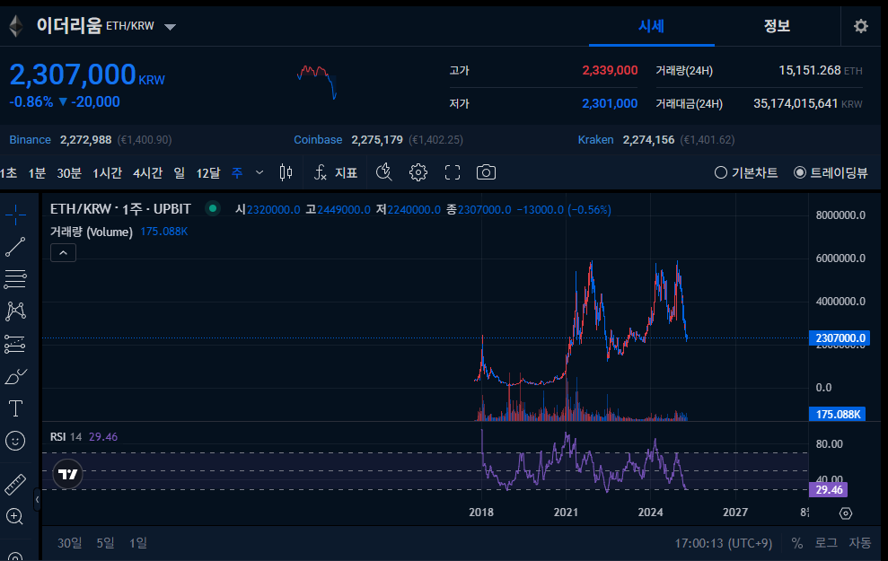Open the 지표 indicators menu
The width and height of the screenshot is (888, 561).
coord(336,172)
